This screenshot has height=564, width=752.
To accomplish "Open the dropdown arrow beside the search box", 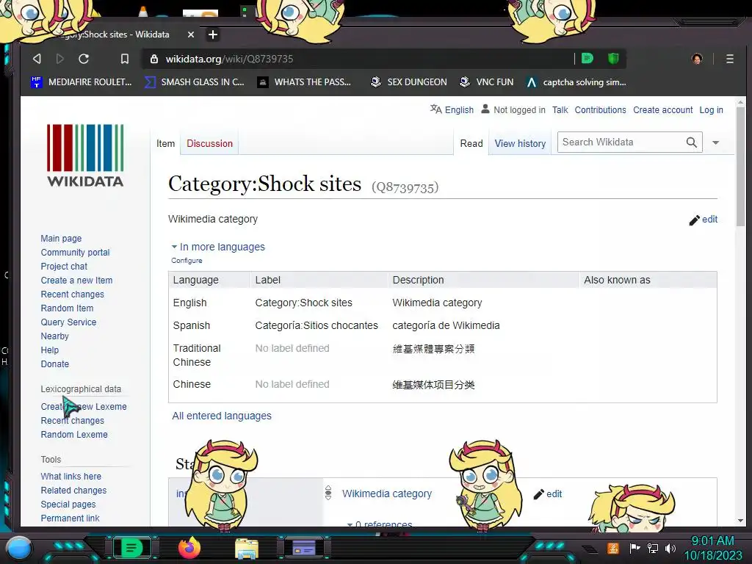I will click(715, 142).
